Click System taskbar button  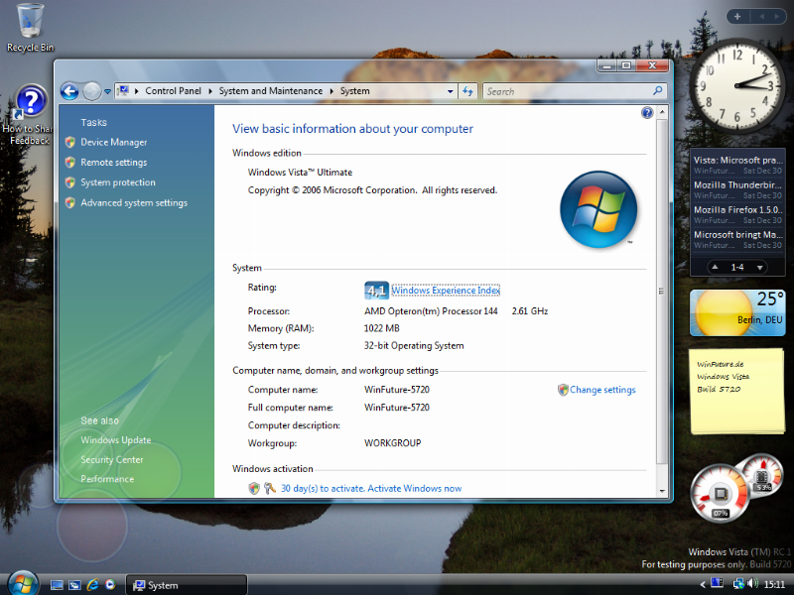pyautogui.click(x=187, y=585)
